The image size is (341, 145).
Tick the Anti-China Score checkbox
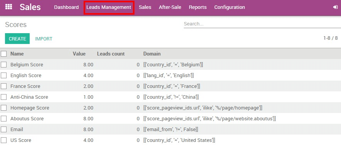4,97
